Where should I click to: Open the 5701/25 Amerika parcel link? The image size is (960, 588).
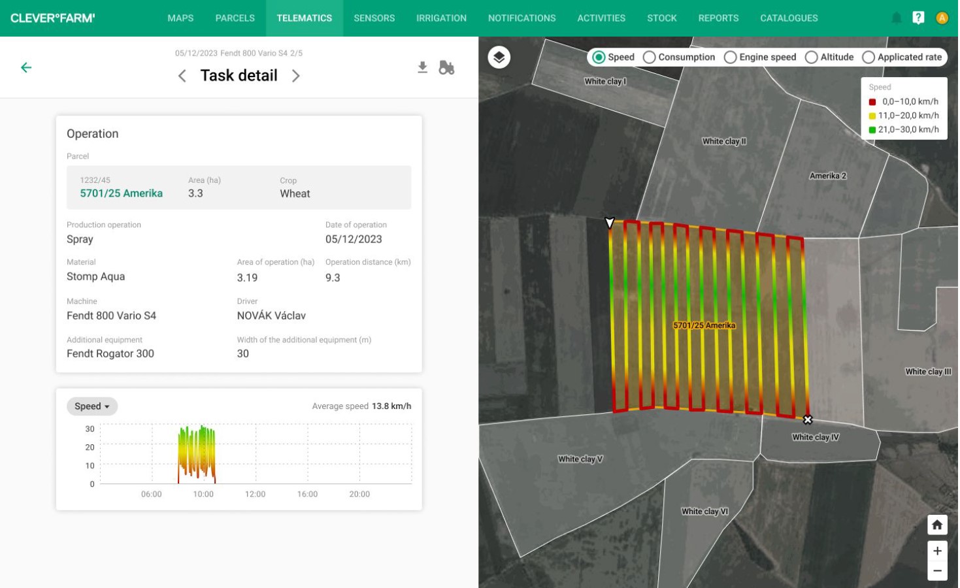[x=122, y=193]
